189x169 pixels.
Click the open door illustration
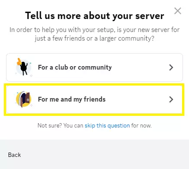pos(24,99)
